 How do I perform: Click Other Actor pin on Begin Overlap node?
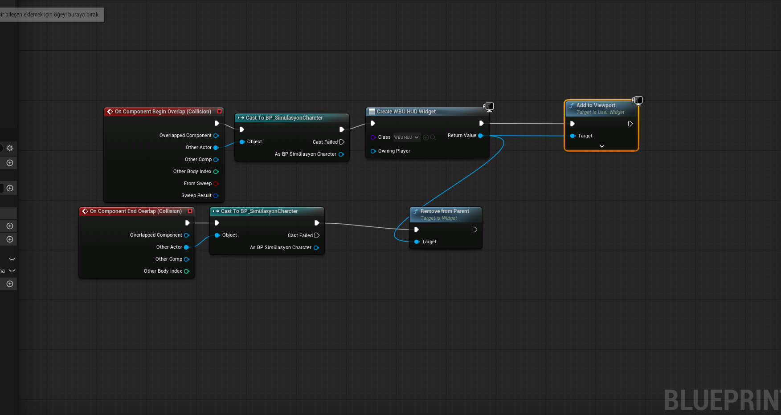coord(216,148)
